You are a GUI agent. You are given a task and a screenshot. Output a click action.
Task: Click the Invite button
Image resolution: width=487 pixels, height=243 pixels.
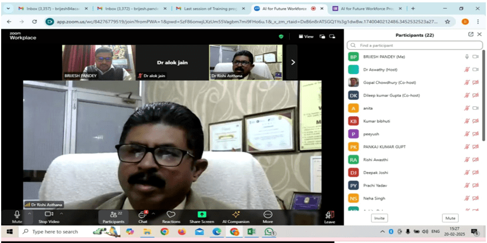(380, 218)
